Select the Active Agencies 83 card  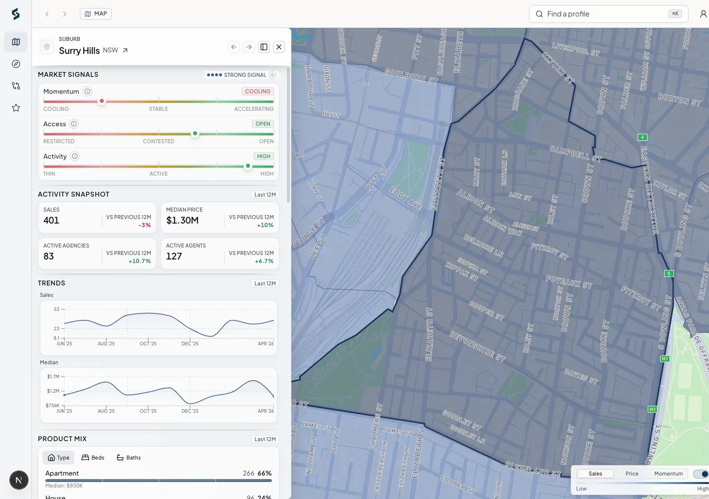[97, 253]
